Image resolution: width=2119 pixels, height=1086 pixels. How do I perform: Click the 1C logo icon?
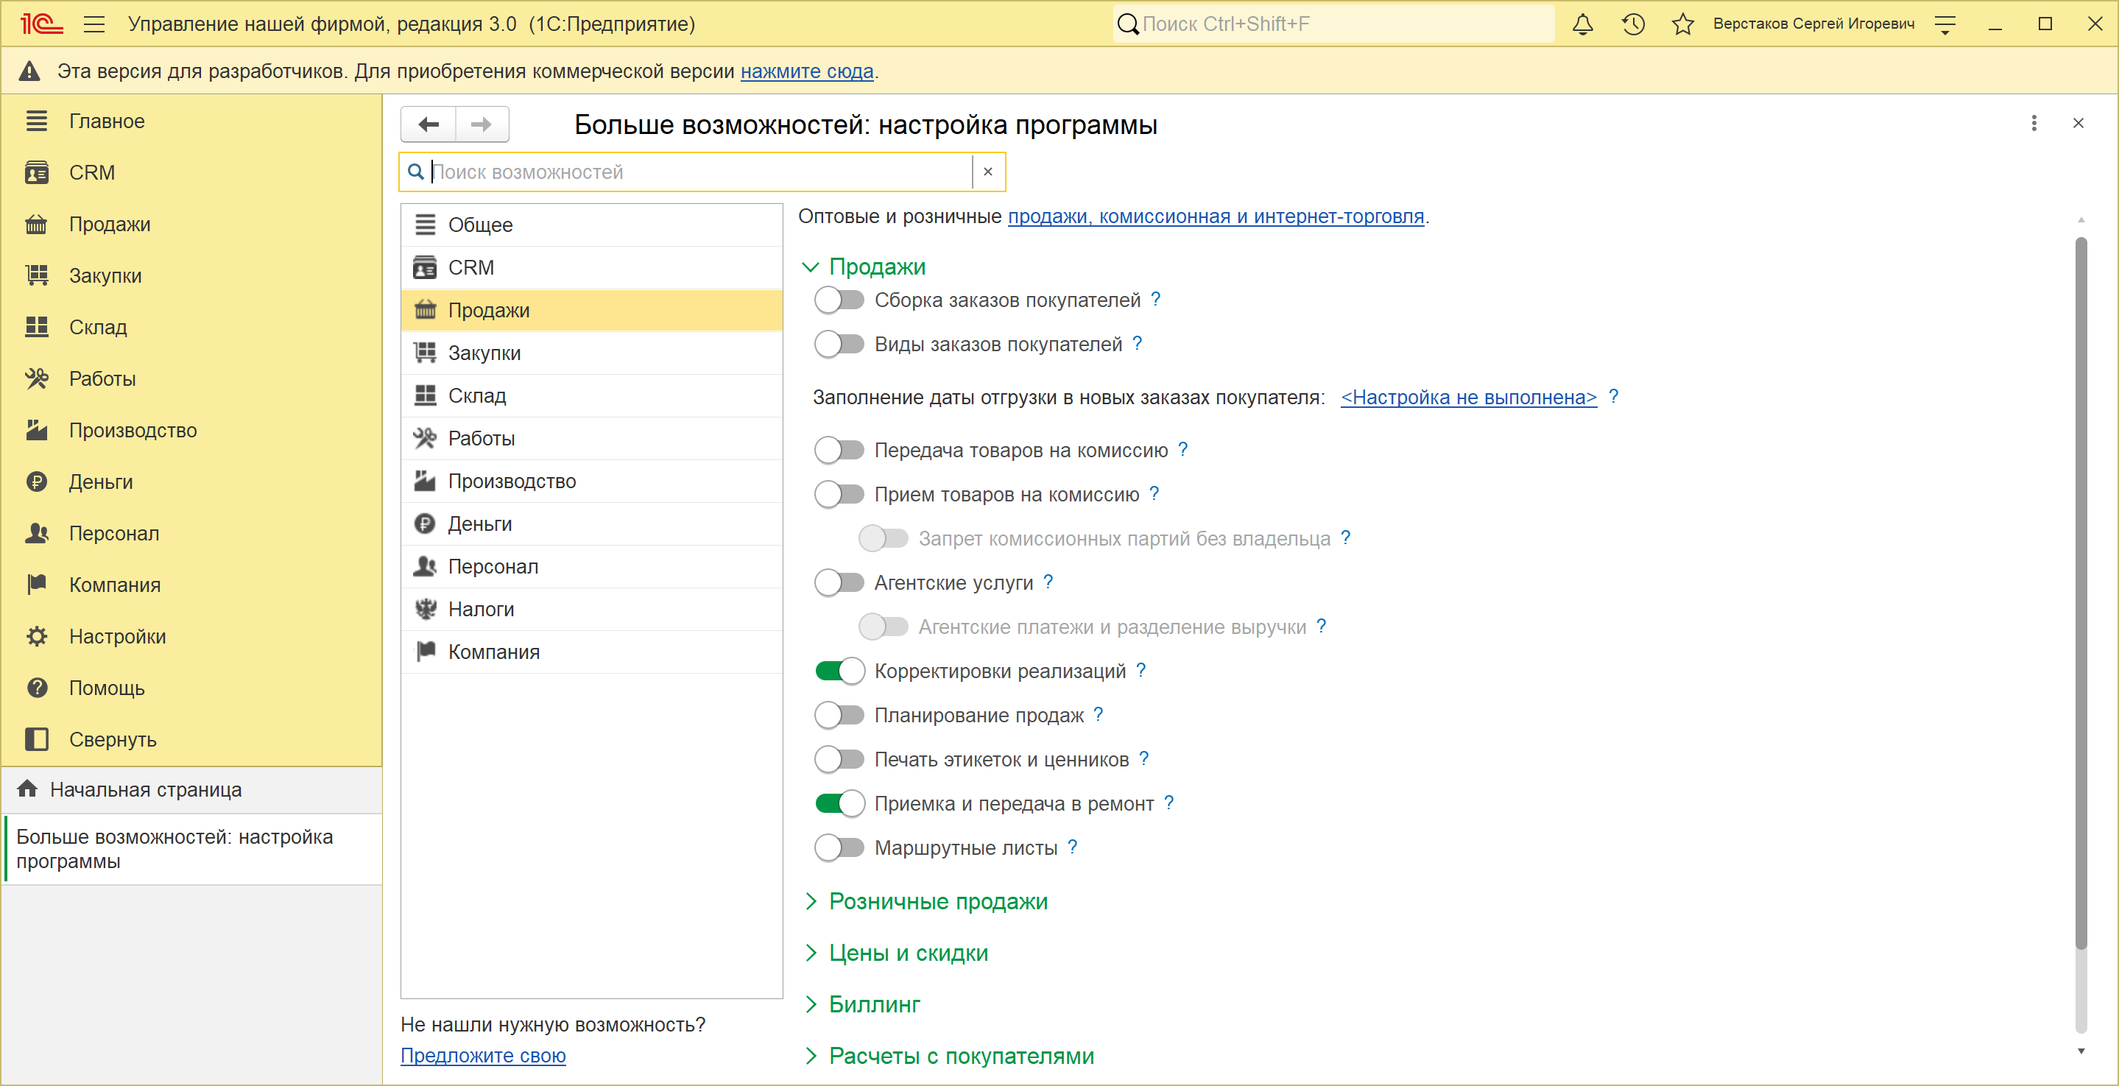[x=41, y=24]
